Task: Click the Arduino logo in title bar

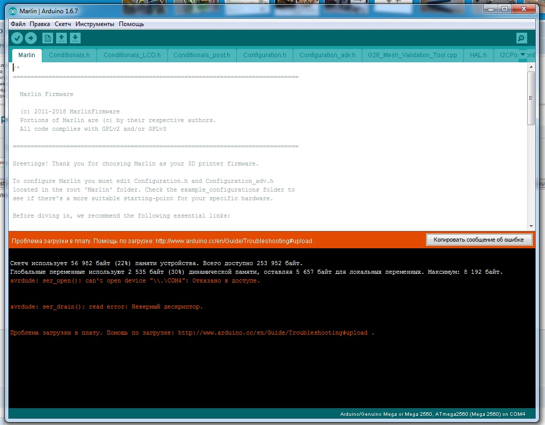Action: pyautogui.click(x=13, y=11)
